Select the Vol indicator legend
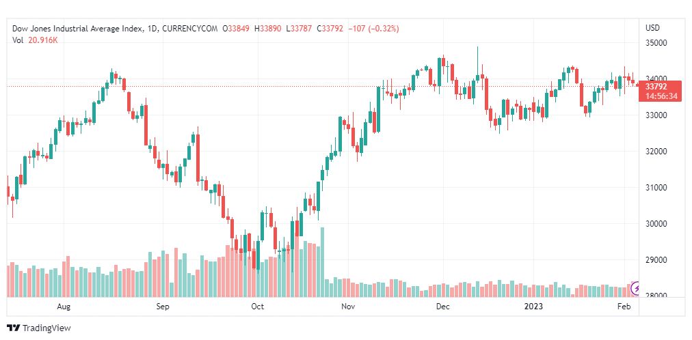Viewport: 692px width, 340px height. point(18,40)
